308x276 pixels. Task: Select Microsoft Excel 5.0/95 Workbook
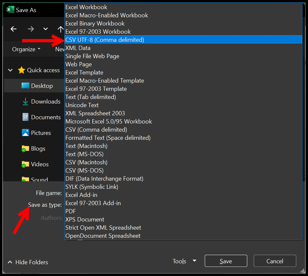[183, 122]
